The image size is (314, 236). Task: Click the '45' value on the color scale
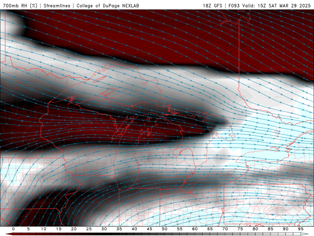[150, 229]
